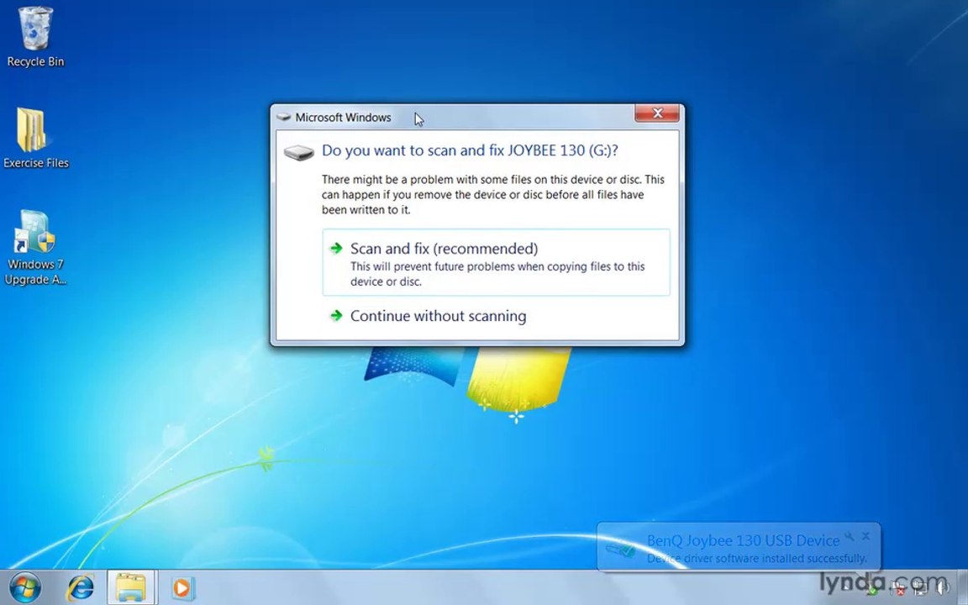This screenshot has width=968, height=605.
Task: Click the 'Microsoft Windows' dialog title text
Action: [x=343, y=118]
